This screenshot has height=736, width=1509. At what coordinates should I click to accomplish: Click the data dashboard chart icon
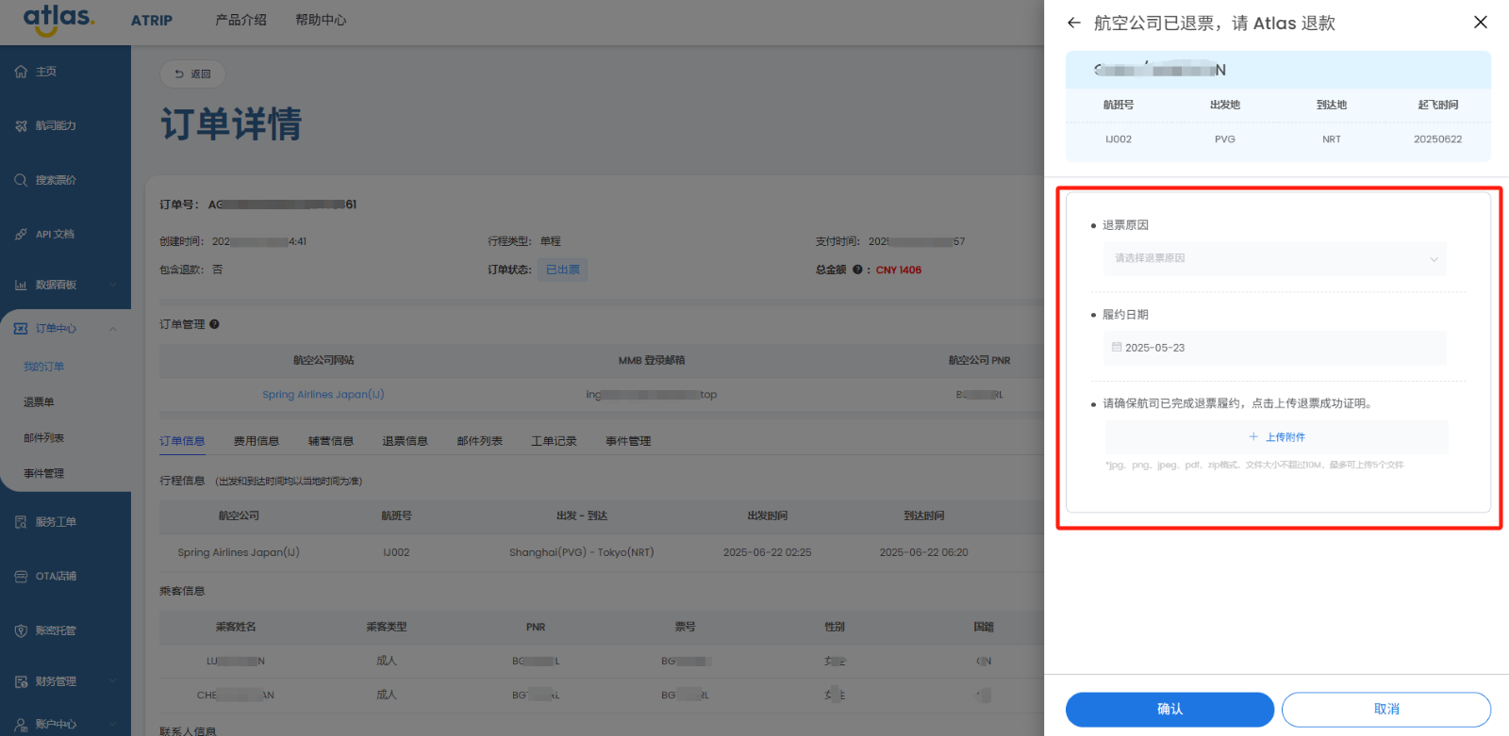pyautogui.click(x=21, y=285)
